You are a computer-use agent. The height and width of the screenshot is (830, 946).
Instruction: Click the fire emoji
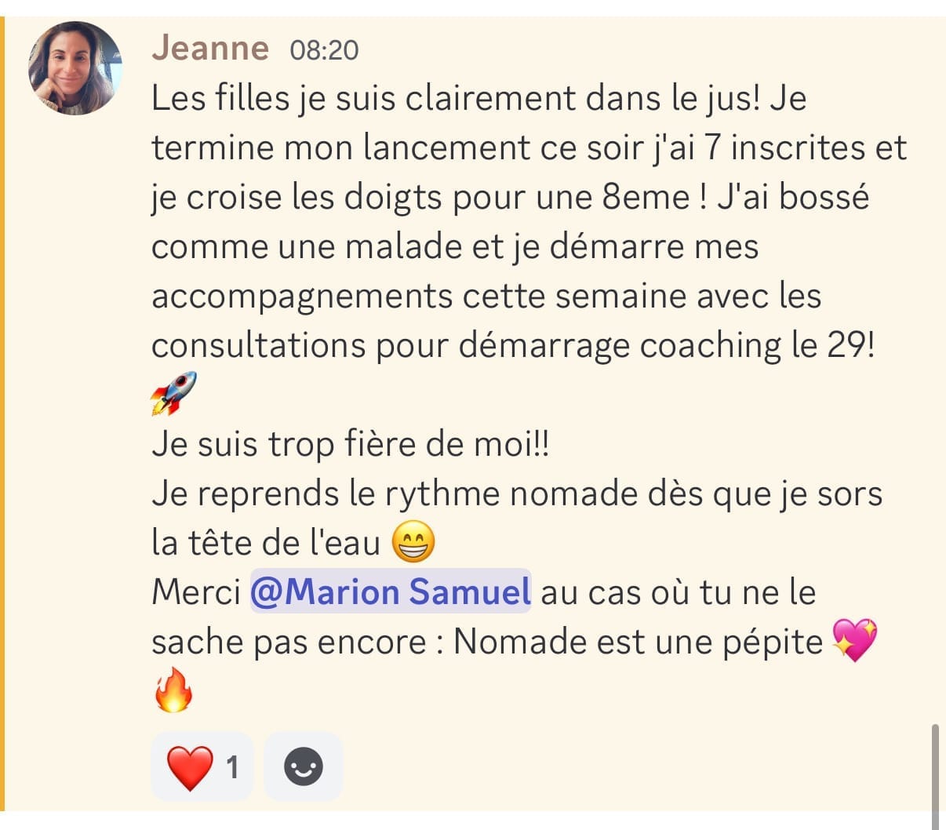click(173, 690)
